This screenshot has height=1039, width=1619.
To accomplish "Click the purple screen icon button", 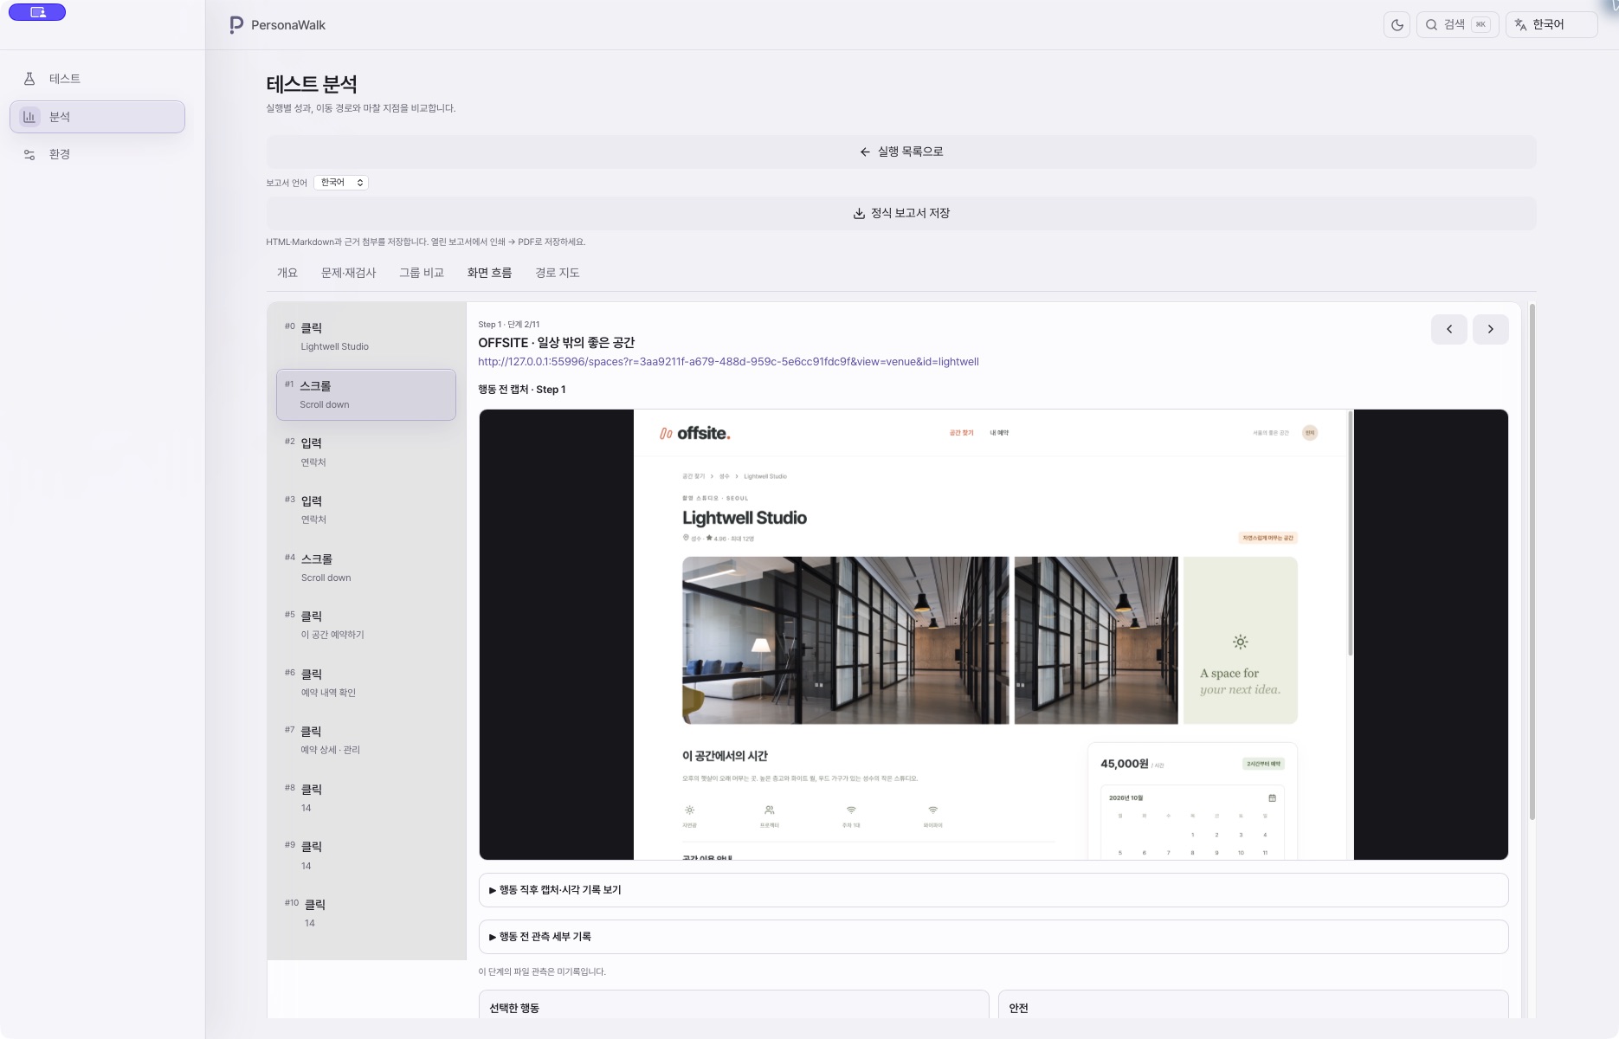I will click(37, 12).
